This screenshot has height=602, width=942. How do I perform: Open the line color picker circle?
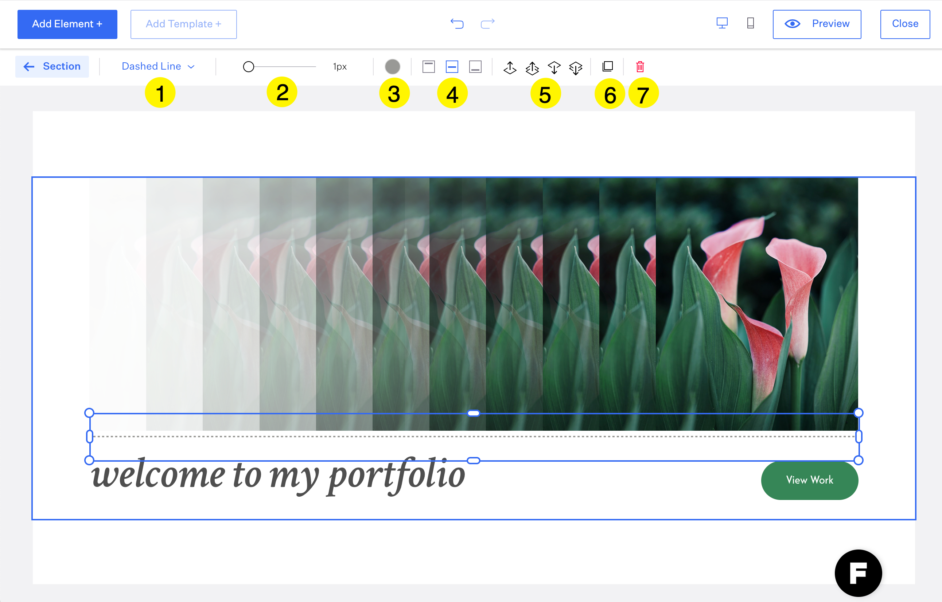393,67
